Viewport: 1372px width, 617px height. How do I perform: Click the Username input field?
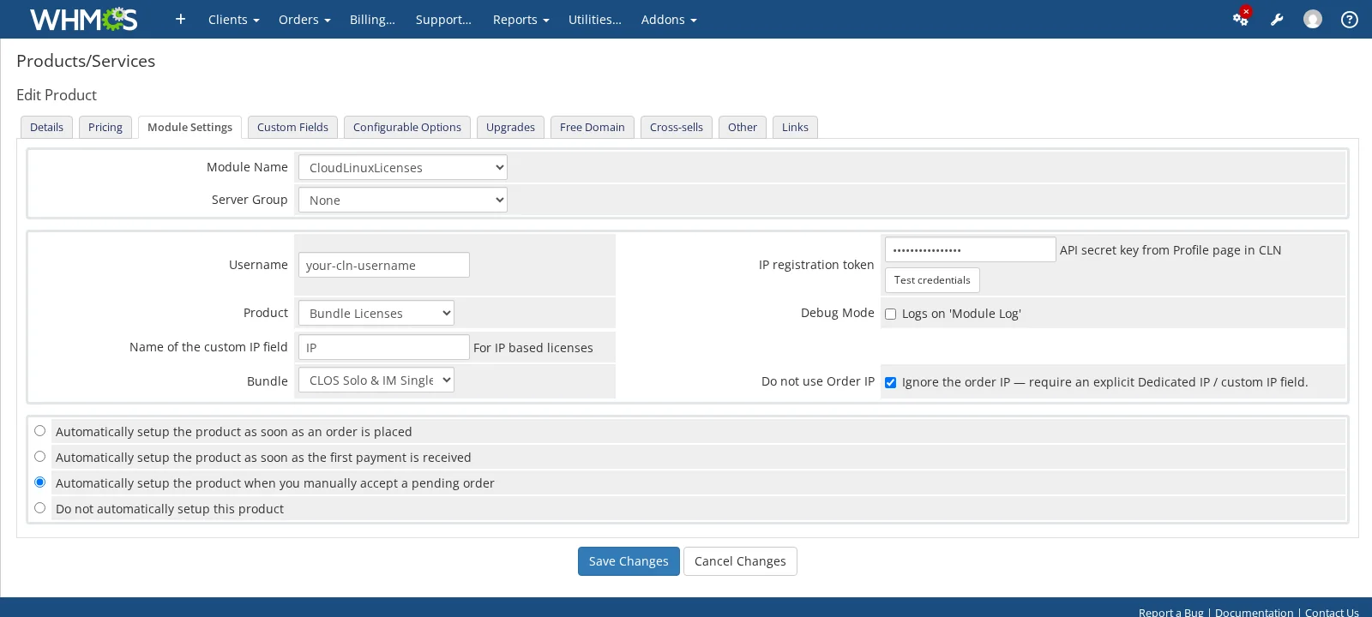click(x=384, y=265)
